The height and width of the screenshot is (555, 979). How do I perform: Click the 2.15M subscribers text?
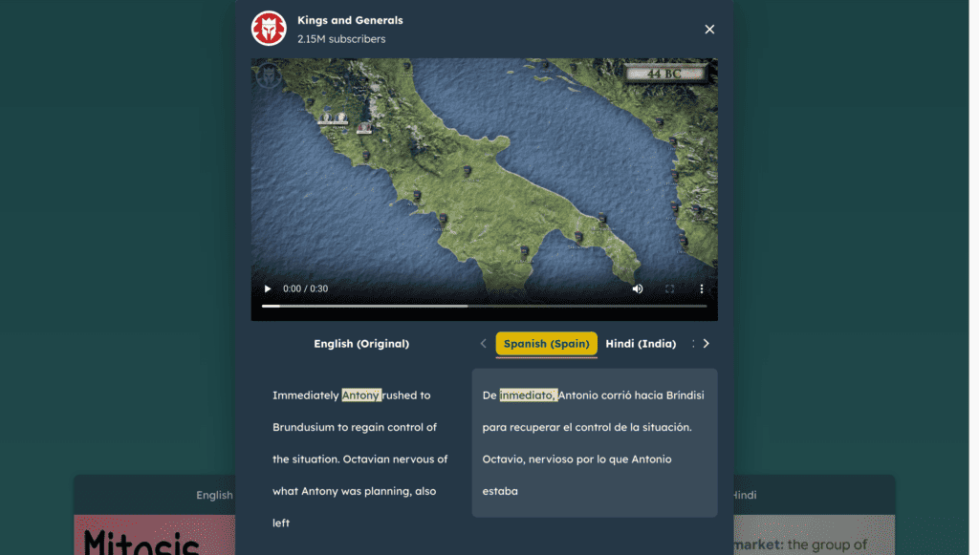341,38
